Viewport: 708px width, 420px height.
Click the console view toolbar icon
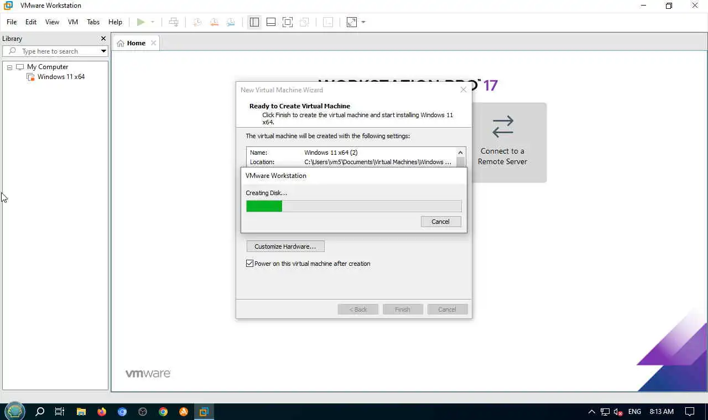click(x=328, y=22)
